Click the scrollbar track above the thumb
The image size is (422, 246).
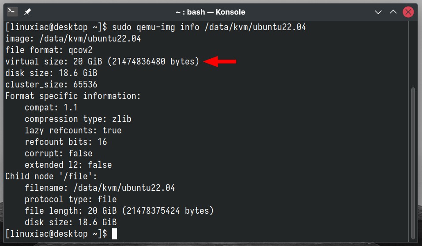pyautogui.click(x=413, y=54)
